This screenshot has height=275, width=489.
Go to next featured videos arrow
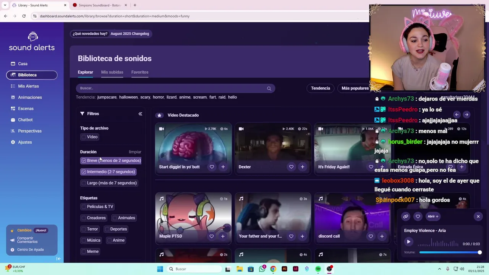(466, 115)
